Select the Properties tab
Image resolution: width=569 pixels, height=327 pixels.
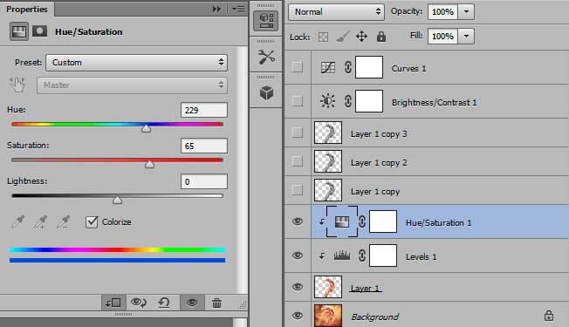pos(27,9)
